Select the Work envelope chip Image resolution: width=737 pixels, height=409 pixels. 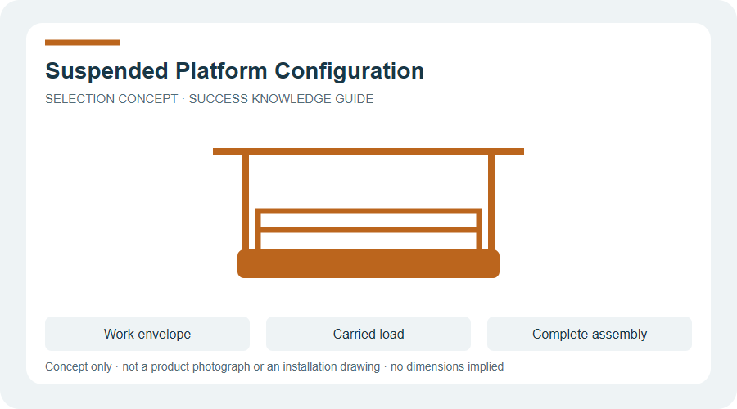147,334
